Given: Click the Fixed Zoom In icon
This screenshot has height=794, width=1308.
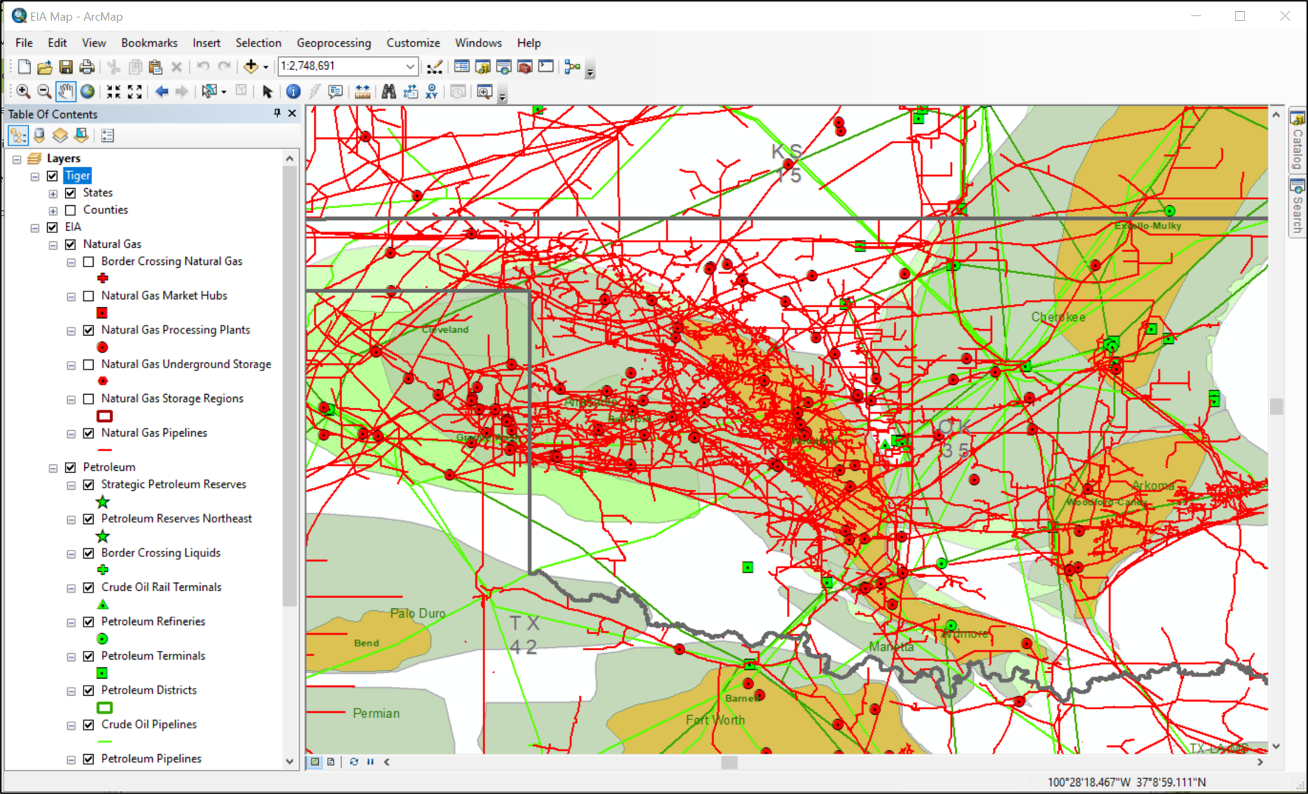Looking at the screenshot, I should tap(113, 92).
